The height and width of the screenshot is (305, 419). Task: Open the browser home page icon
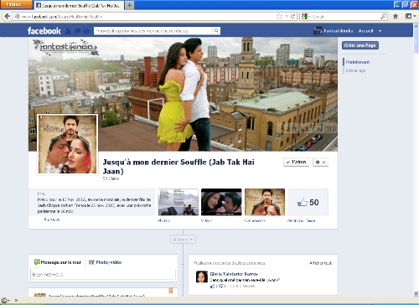tap(396, 17)
